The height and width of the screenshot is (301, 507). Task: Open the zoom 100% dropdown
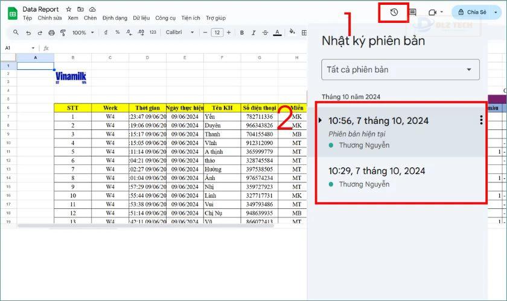click(x=83, y=33)
